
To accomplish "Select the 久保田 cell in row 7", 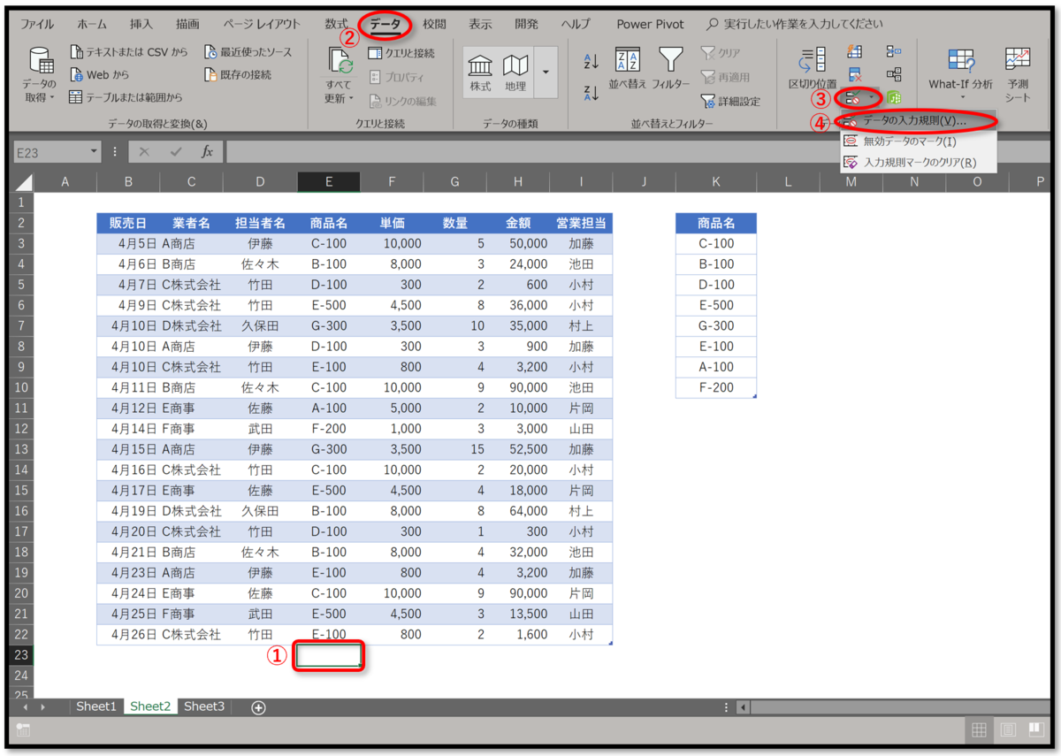I will coord(260,325).
